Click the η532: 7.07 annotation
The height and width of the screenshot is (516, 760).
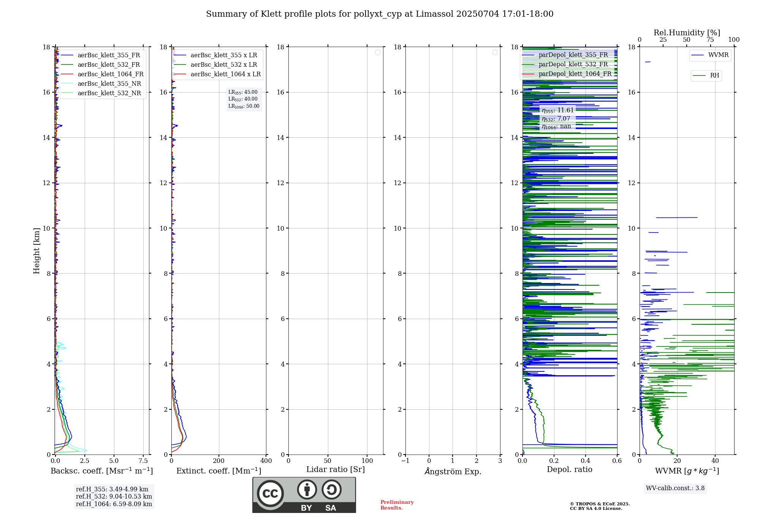pos(556,119)
